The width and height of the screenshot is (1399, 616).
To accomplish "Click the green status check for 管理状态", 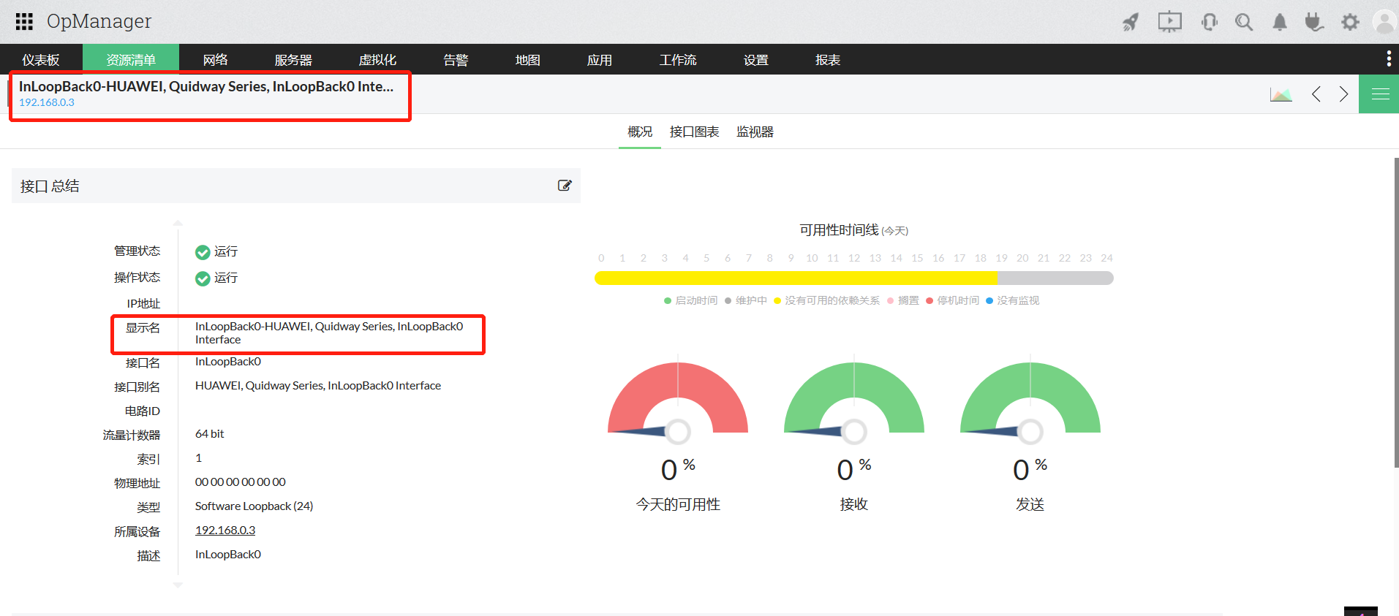I will [203, 252].
